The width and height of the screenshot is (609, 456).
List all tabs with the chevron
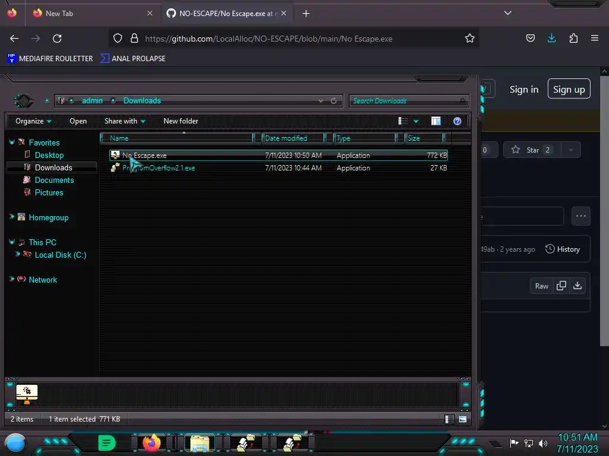[508, 13]
